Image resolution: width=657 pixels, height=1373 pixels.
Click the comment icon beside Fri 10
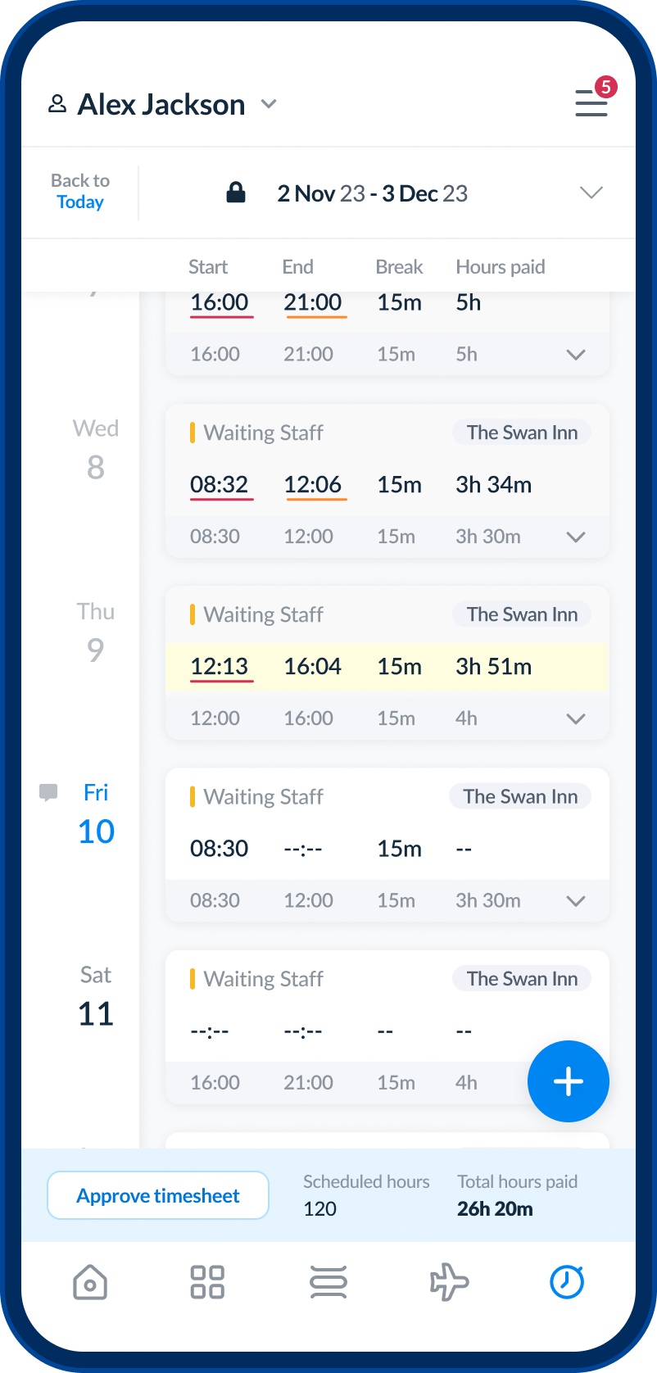(x=49, y=792)
